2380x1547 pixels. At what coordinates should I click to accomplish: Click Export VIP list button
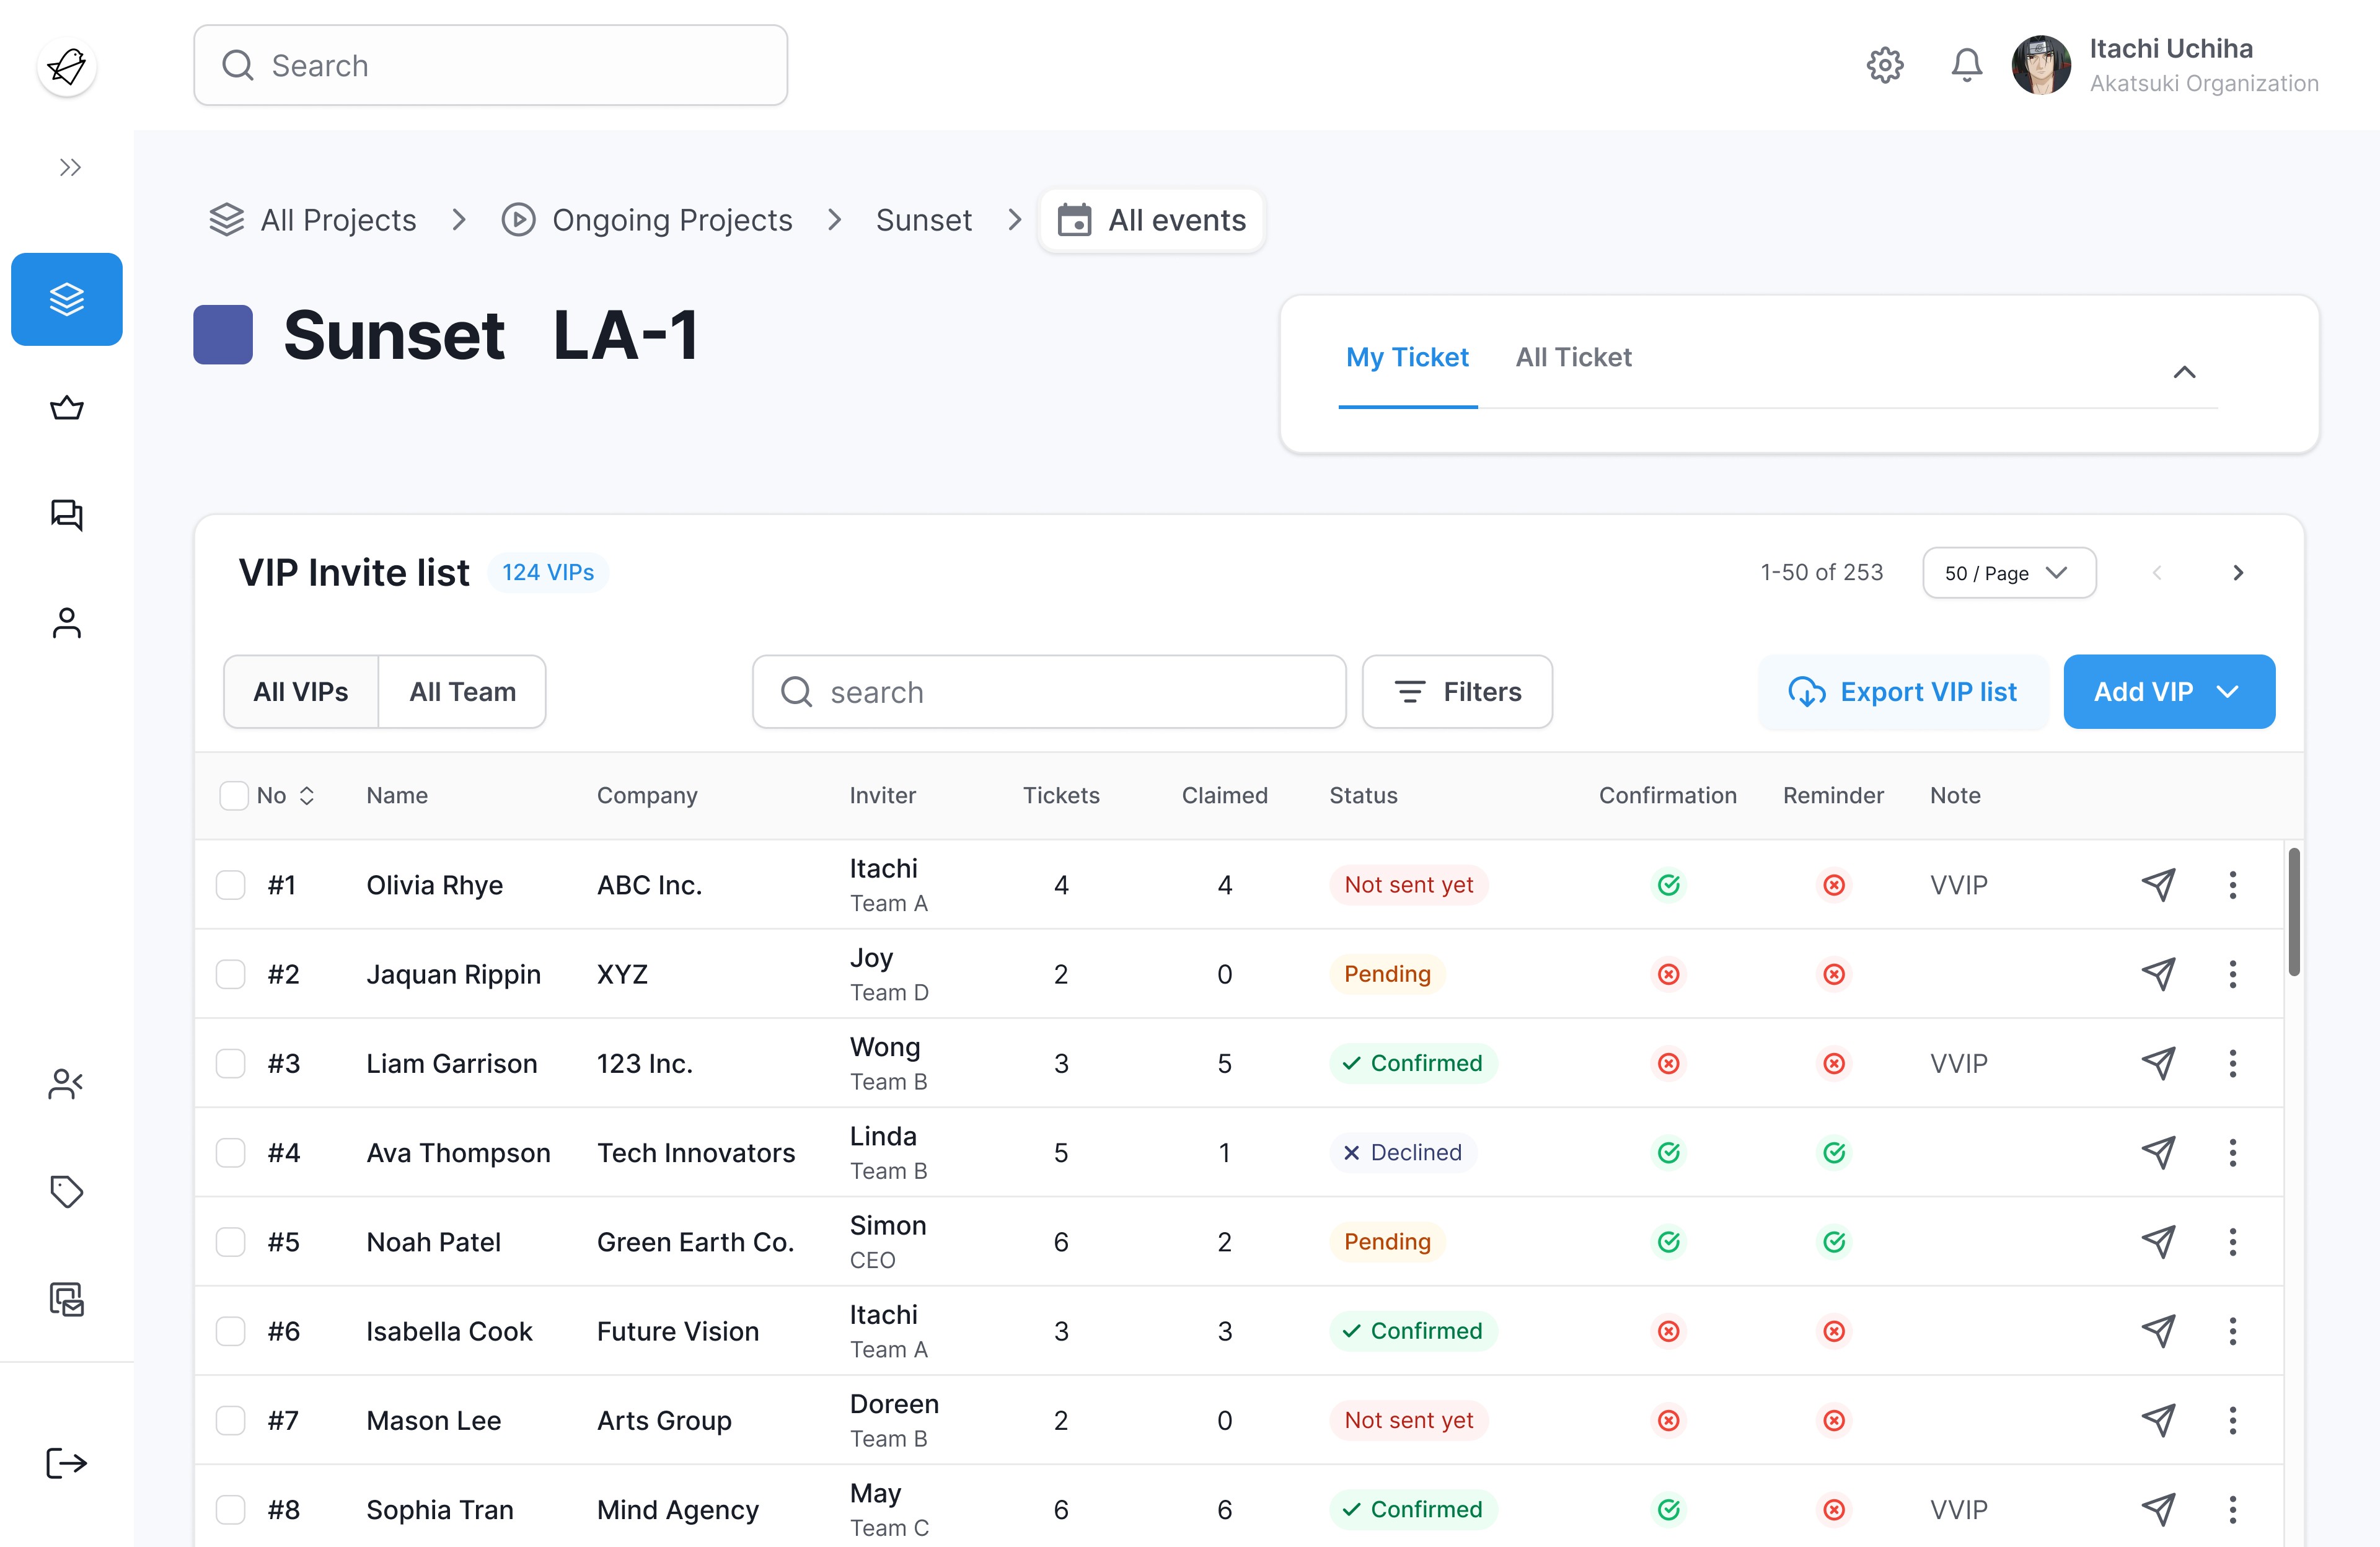pos(1903,692)
